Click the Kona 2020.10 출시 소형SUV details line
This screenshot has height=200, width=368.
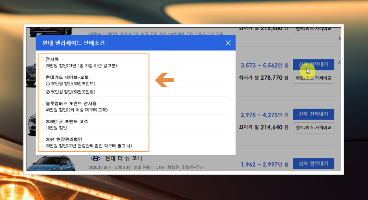click(x=147, y=167)
